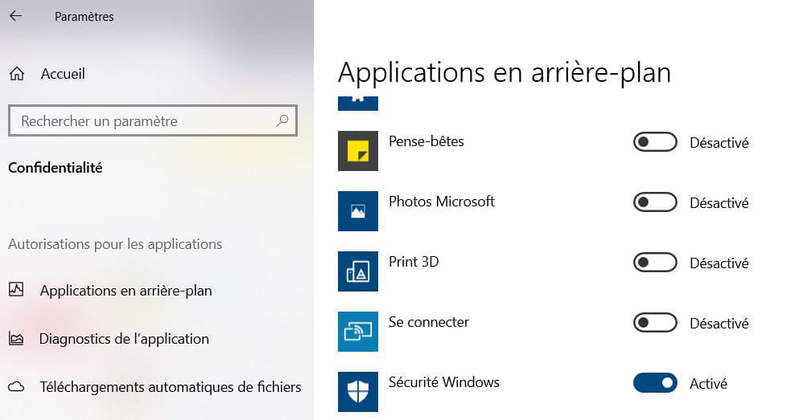The height and width of the screenshot is (420, 791).
Task: Click the Print 3D app icon
Action: coord(357,271)
